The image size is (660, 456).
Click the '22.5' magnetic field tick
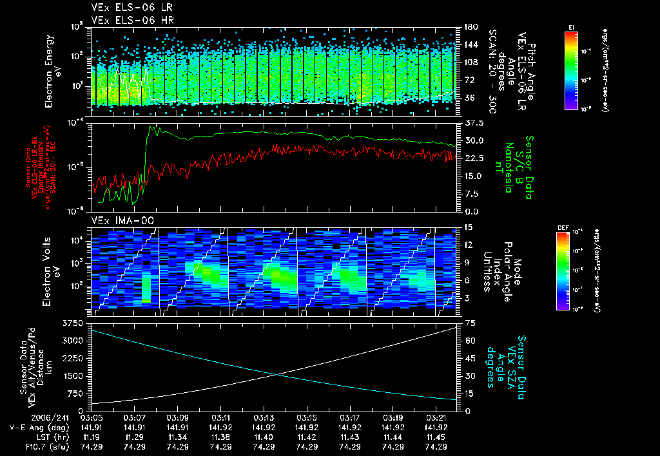pos(474,158)
